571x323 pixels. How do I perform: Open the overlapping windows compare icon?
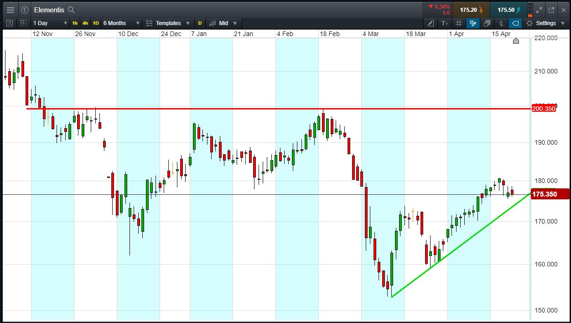point(487,23)
